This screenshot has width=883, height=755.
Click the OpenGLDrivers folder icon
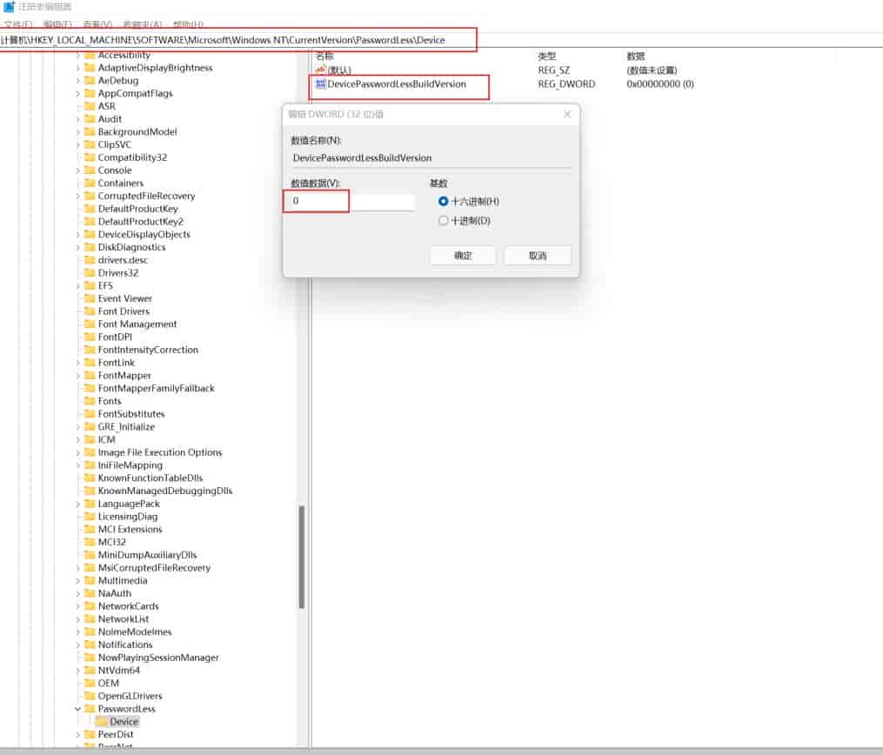pos(90,696)
